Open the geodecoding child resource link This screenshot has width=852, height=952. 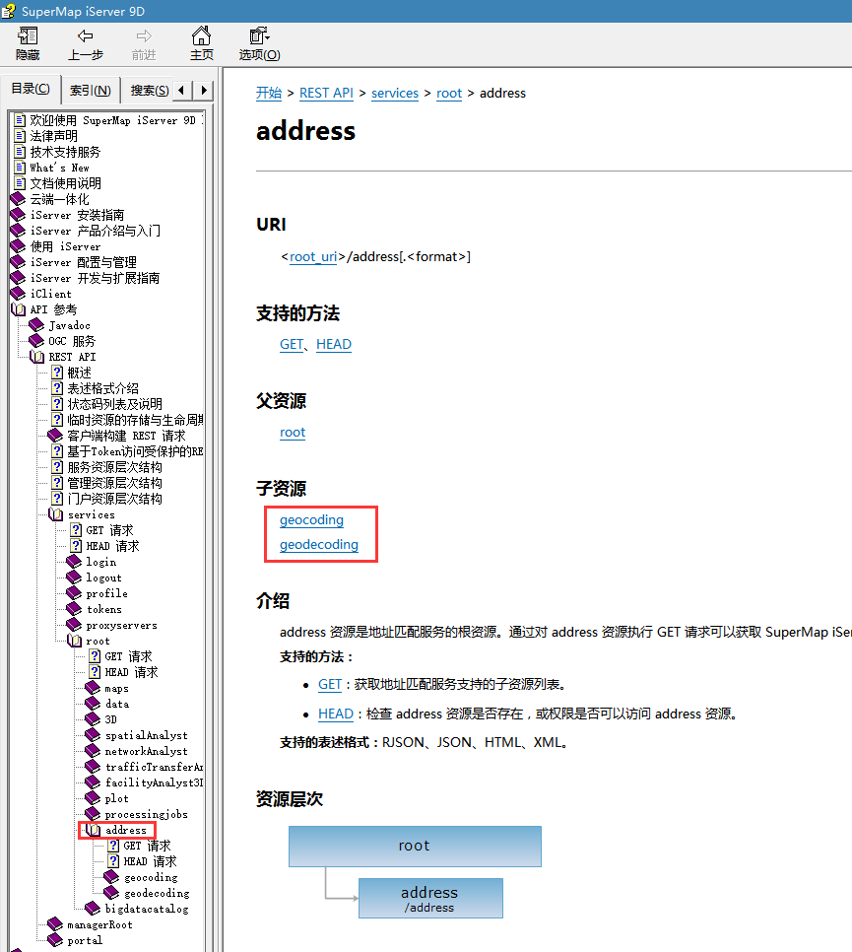click(x=319, y=545)
